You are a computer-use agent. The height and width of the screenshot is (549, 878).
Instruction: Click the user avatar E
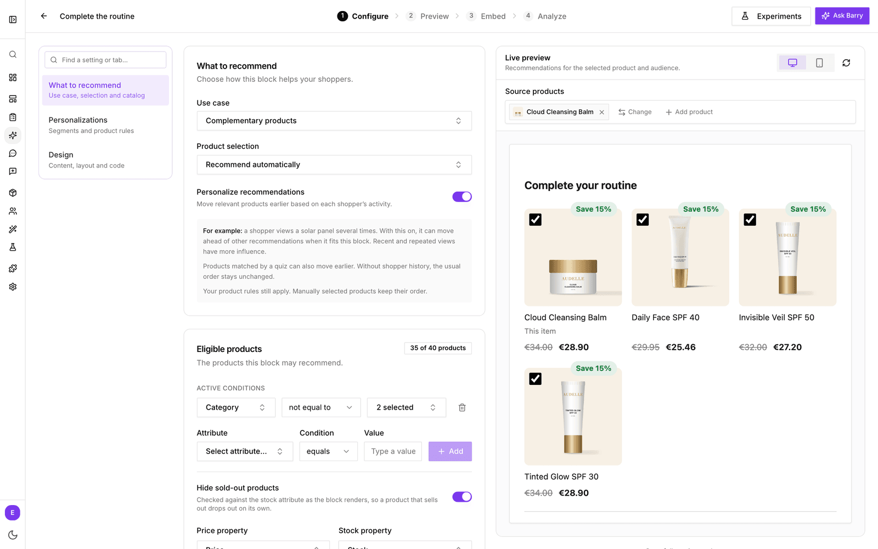point(13,513)
